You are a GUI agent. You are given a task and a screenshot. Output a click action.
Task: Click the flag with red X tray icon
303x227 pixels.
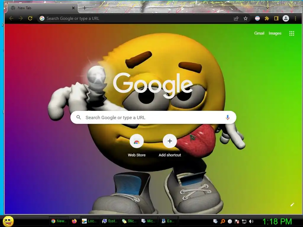[237, 221]
